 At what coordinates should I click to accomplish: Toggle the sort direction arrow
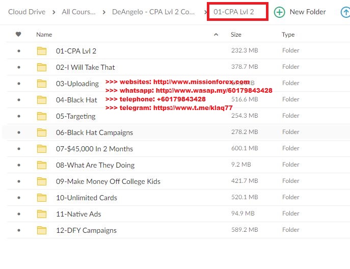coord(216,34)
